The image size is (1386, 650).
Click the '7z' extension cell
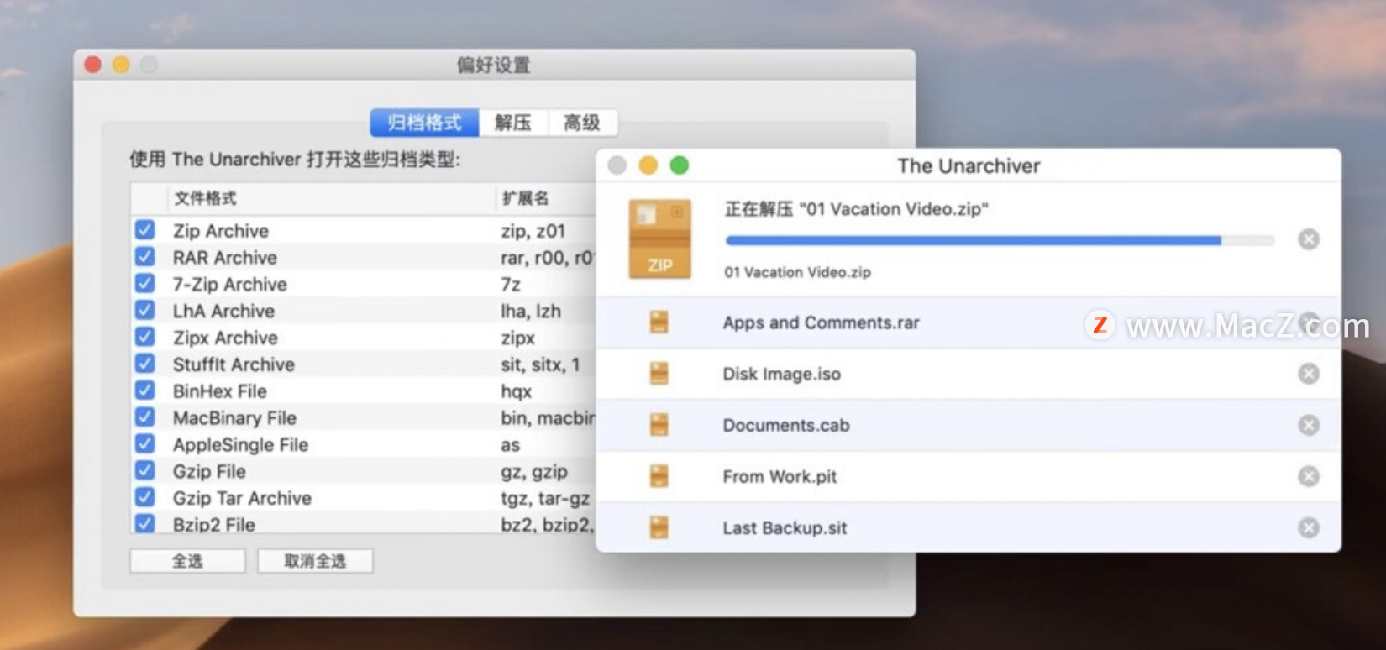511,285
